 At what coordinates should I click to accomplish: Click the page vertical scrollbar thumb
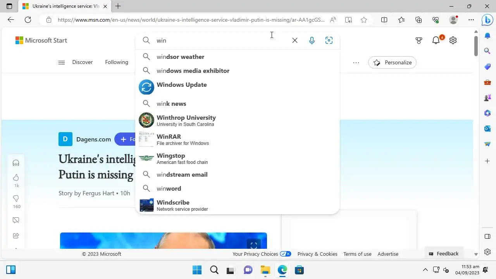pos(476,46)
